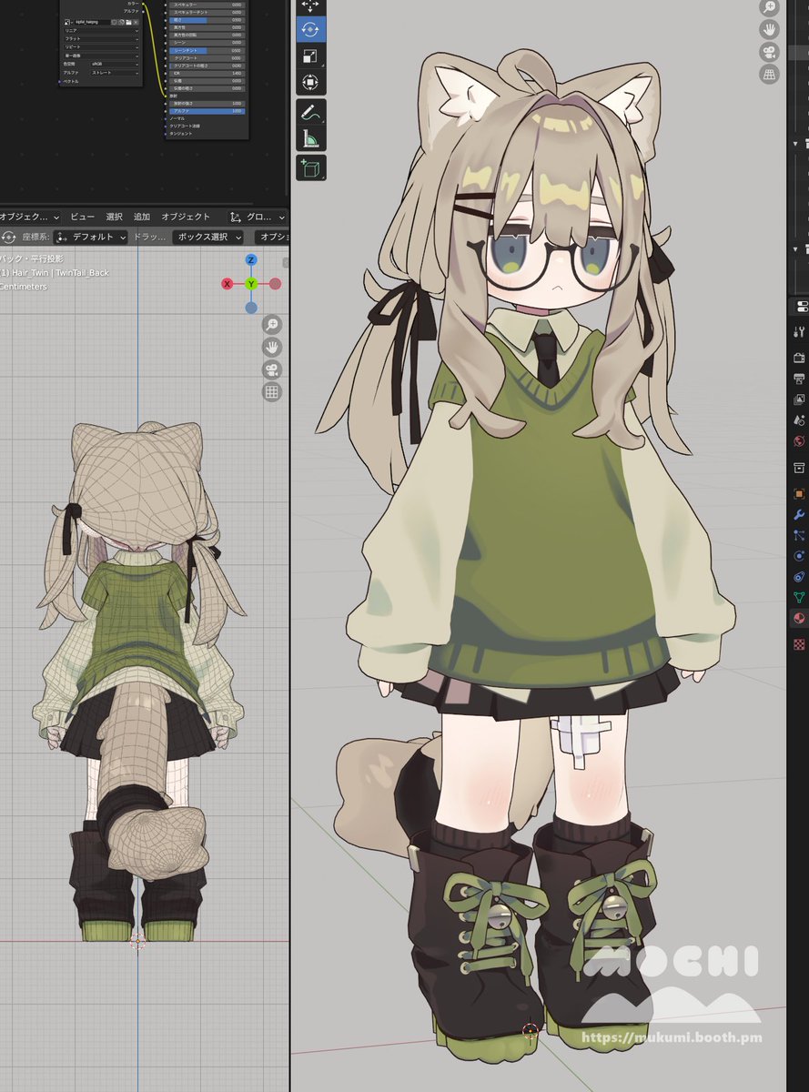The image size is (809, 1092).
Task: Open the ボックス選択 drag mode dropdown
Action: point(208,237)
